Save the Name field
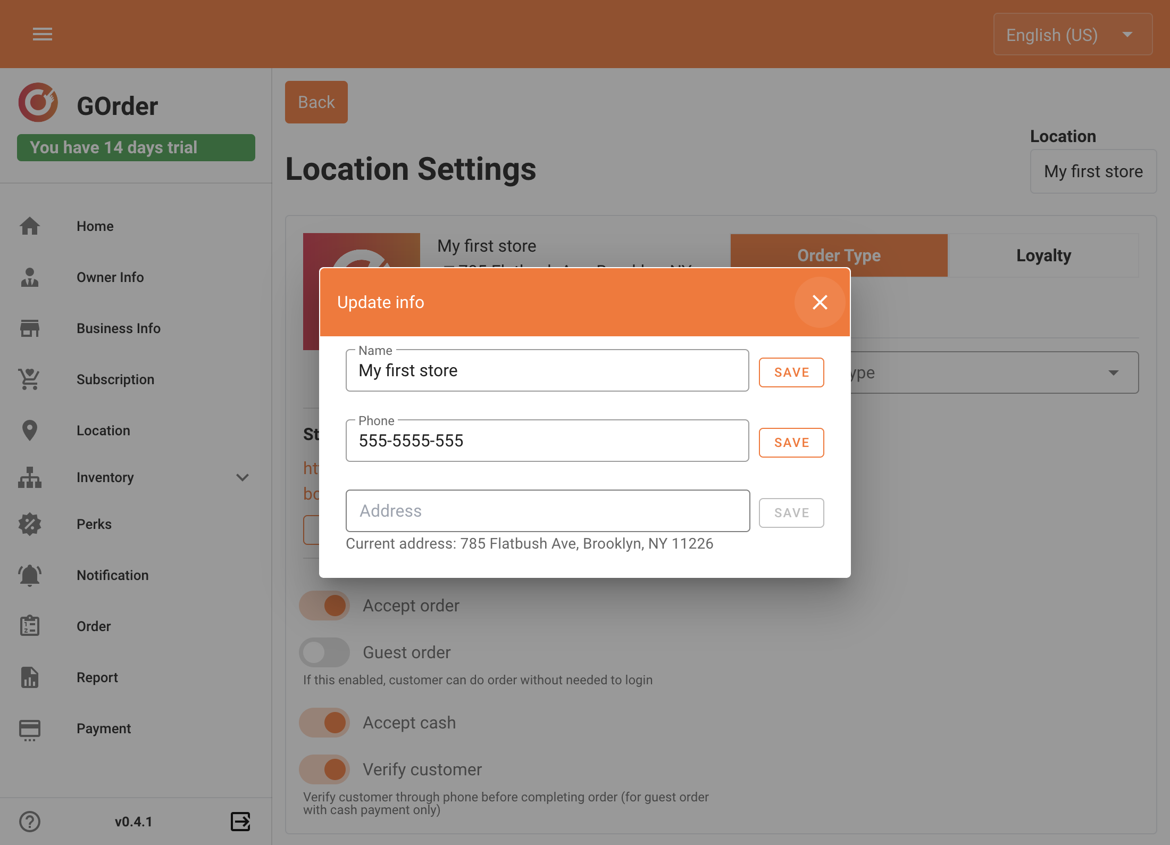Screen dimensions: 1170x845 [x=791, y=372]
